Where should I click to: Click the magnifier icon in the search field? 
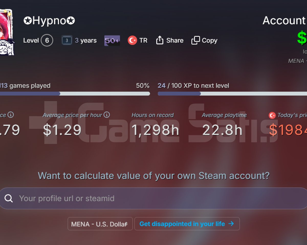tap(9, 198)
